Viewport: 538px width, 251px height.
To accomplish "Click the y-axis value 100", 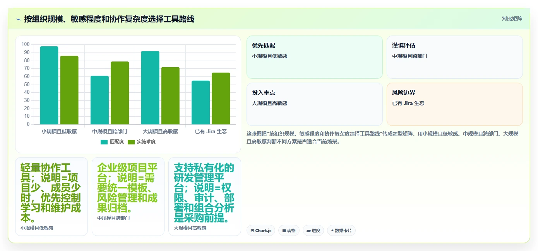I will point(26,44).
